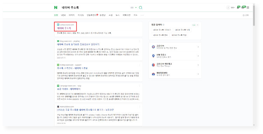The height and width of the screenshot is (134, 263).
Task: Click the mansa.tistory.com favicon
Action: [58, 106]
